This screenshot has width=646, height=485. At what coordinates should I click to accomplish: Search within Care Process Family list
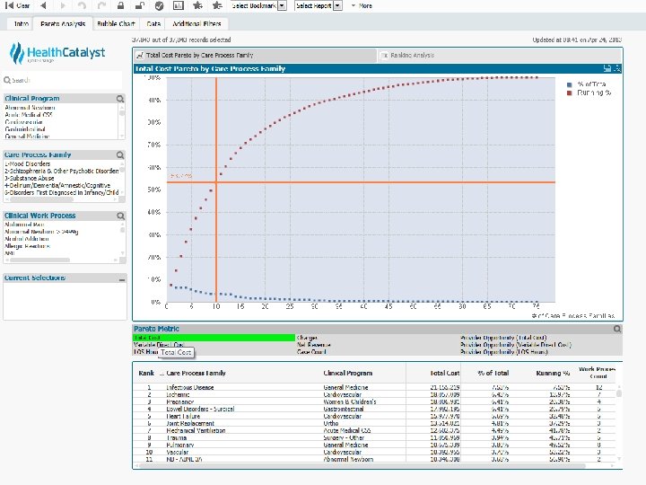click(120, 155)
